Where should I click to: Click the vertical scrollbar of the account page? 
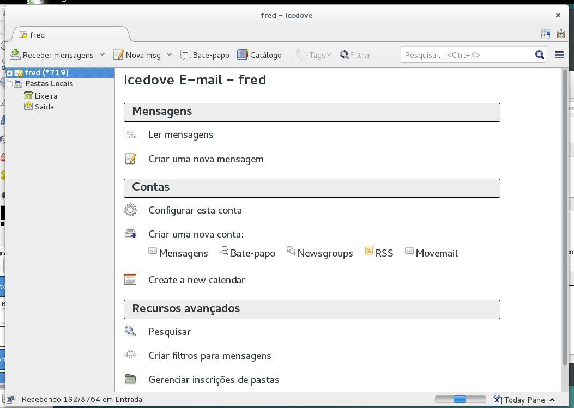[x=565, y=217]
